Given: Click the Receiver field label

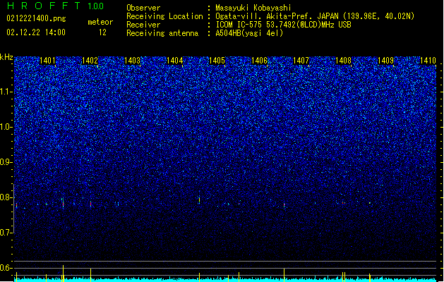Looking at the screenshot, I should pyautogui.click(x=143, y=25).
